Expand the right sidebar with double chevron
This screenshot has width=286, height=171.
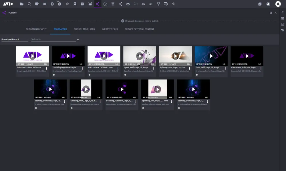[283, 12]
